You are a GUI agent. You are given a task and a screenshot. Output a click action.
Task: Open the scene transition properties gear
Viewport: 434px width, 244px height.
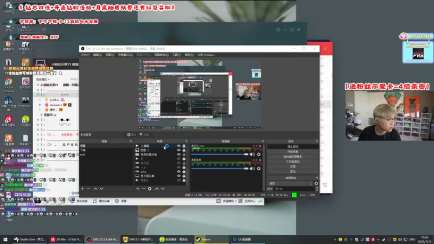[x=316, y=183]
